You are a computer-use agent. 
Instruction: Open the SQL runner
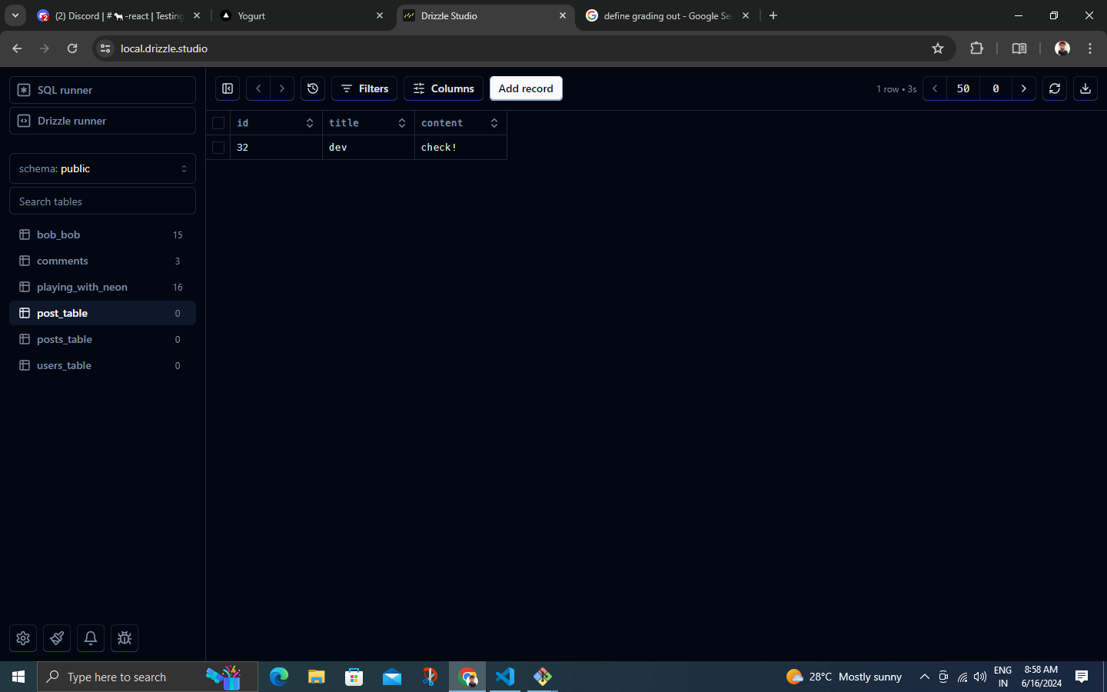click(x=102, y=90)
